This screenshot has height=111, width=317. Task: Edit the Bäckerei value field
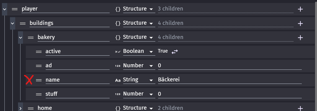(x=229, y=80)
